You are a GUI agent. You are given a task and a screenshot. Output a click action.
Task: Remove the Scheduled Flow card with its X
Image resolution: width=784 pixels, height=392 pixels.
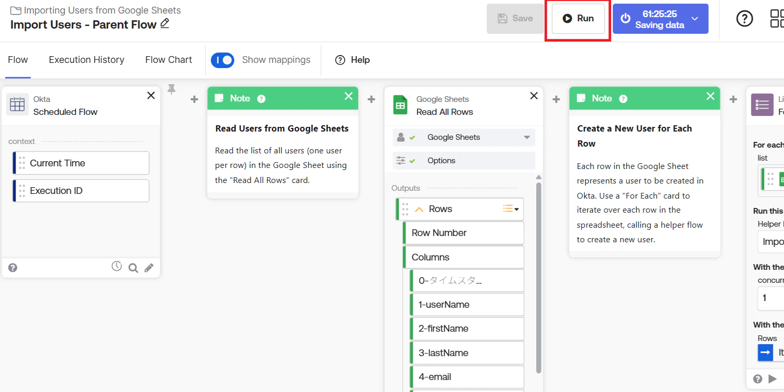coord(151,96)
